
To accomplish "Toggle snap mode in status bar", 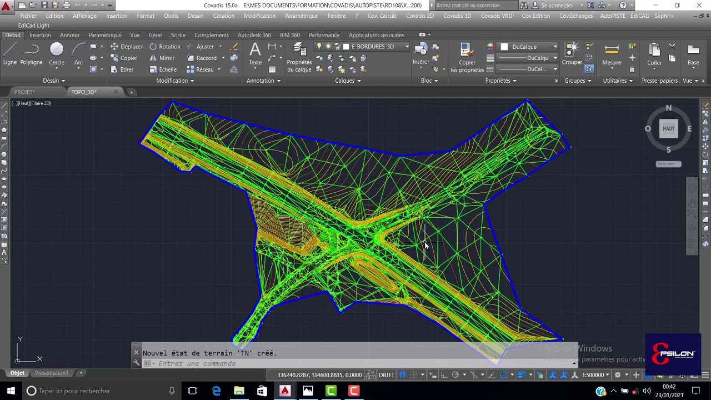I will 413,375.
